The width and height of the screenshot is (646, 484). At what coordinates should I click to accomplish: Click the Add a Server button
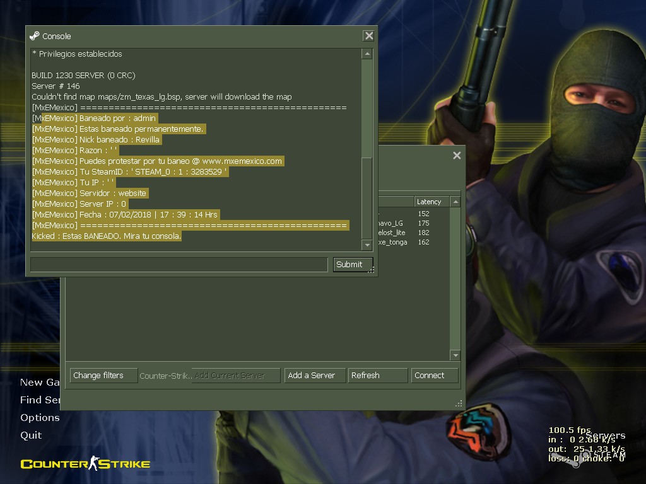pyautogui.click(x=315, y=376)
